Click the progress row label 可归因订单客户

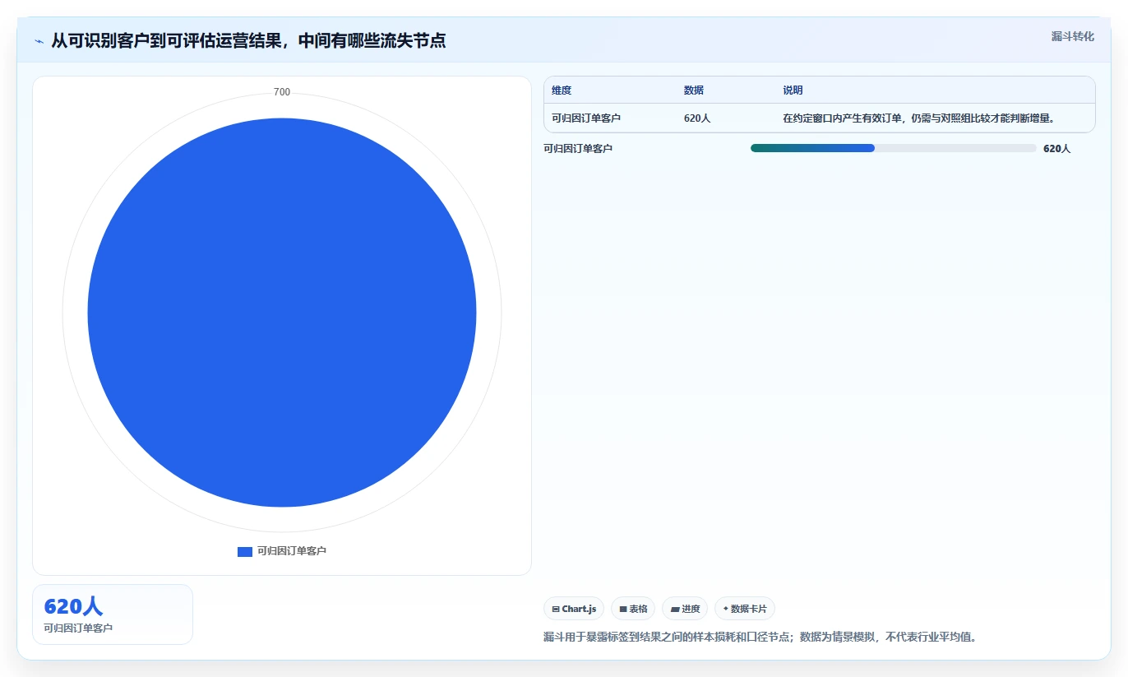point(578,149)
